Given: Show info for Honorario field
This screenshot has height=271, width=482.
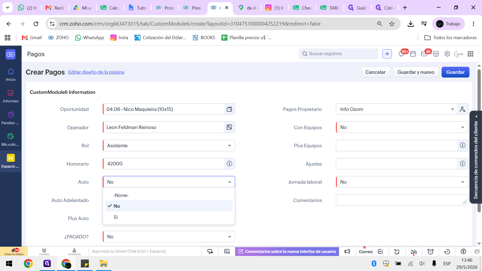Looking at the screenshot, I should [x=229, y=164].
